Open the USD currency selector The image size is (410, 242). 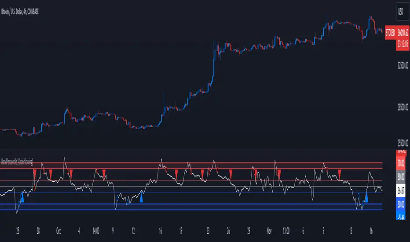pos(403,11)
